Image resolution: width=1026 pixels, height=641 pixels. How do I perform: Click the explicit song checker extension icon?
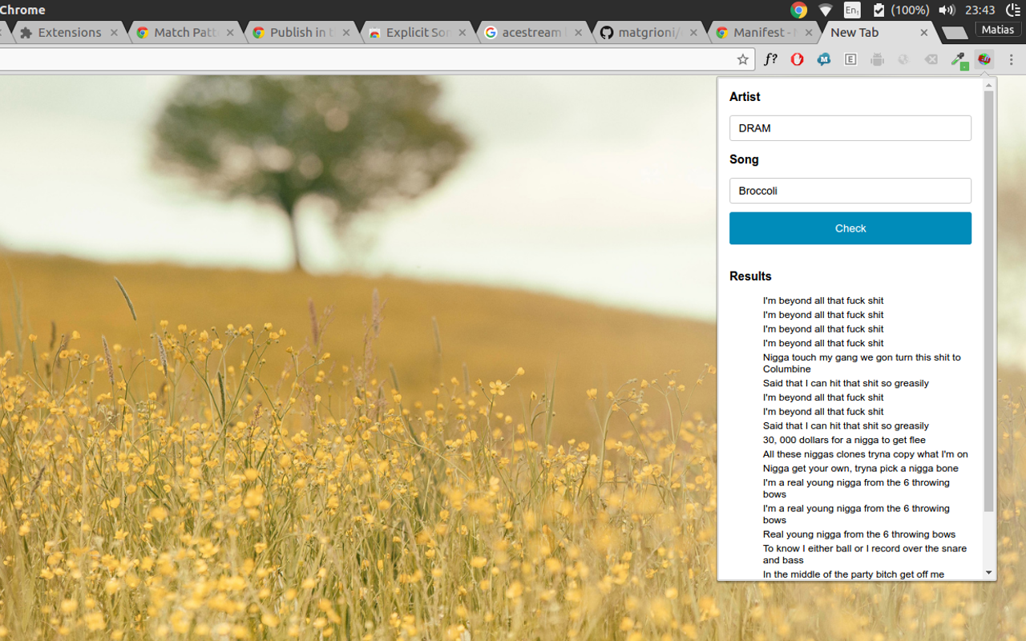(x=984, y=59)
